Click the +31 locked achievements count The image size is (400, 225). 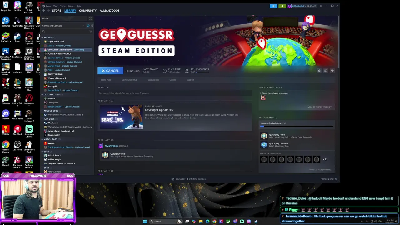pyautogui.click(x=325, y=159)
